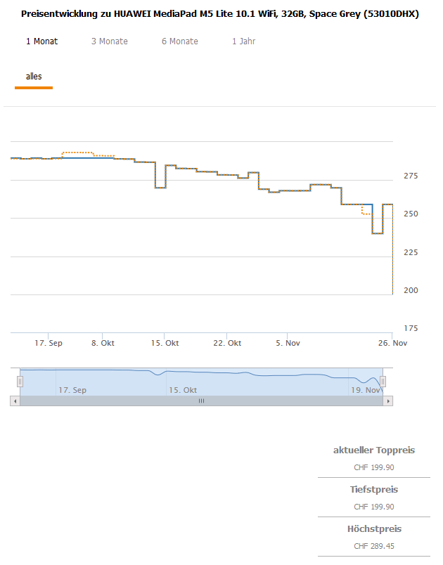Click the 'alles' filter tab
The width and height of the screenshot is (443, 565).
pyautogui.click(x=34, y=77)
